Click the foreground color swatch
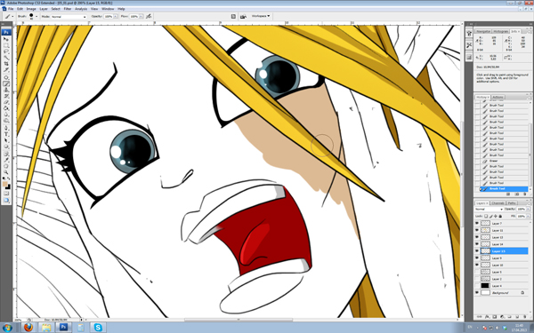This screenshot has height=333, width=534. (x=4, y=185)
